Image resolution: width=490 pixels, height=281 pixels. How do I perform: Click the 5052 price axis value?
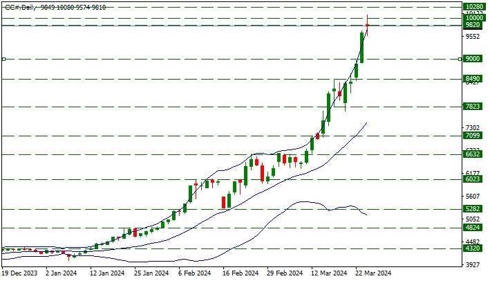pos(473,219)
